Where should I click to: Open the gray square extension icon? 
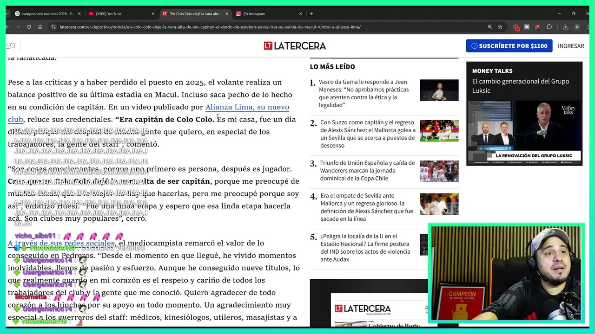coord(527,27)
